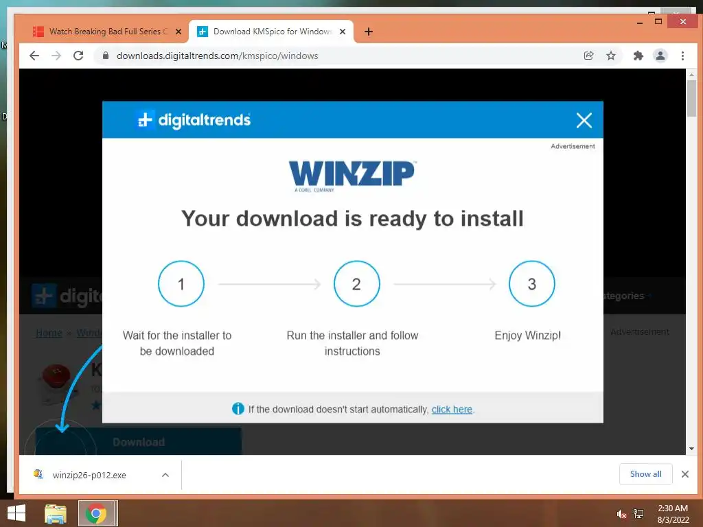Bookmark this page with the star

(610, 56)
